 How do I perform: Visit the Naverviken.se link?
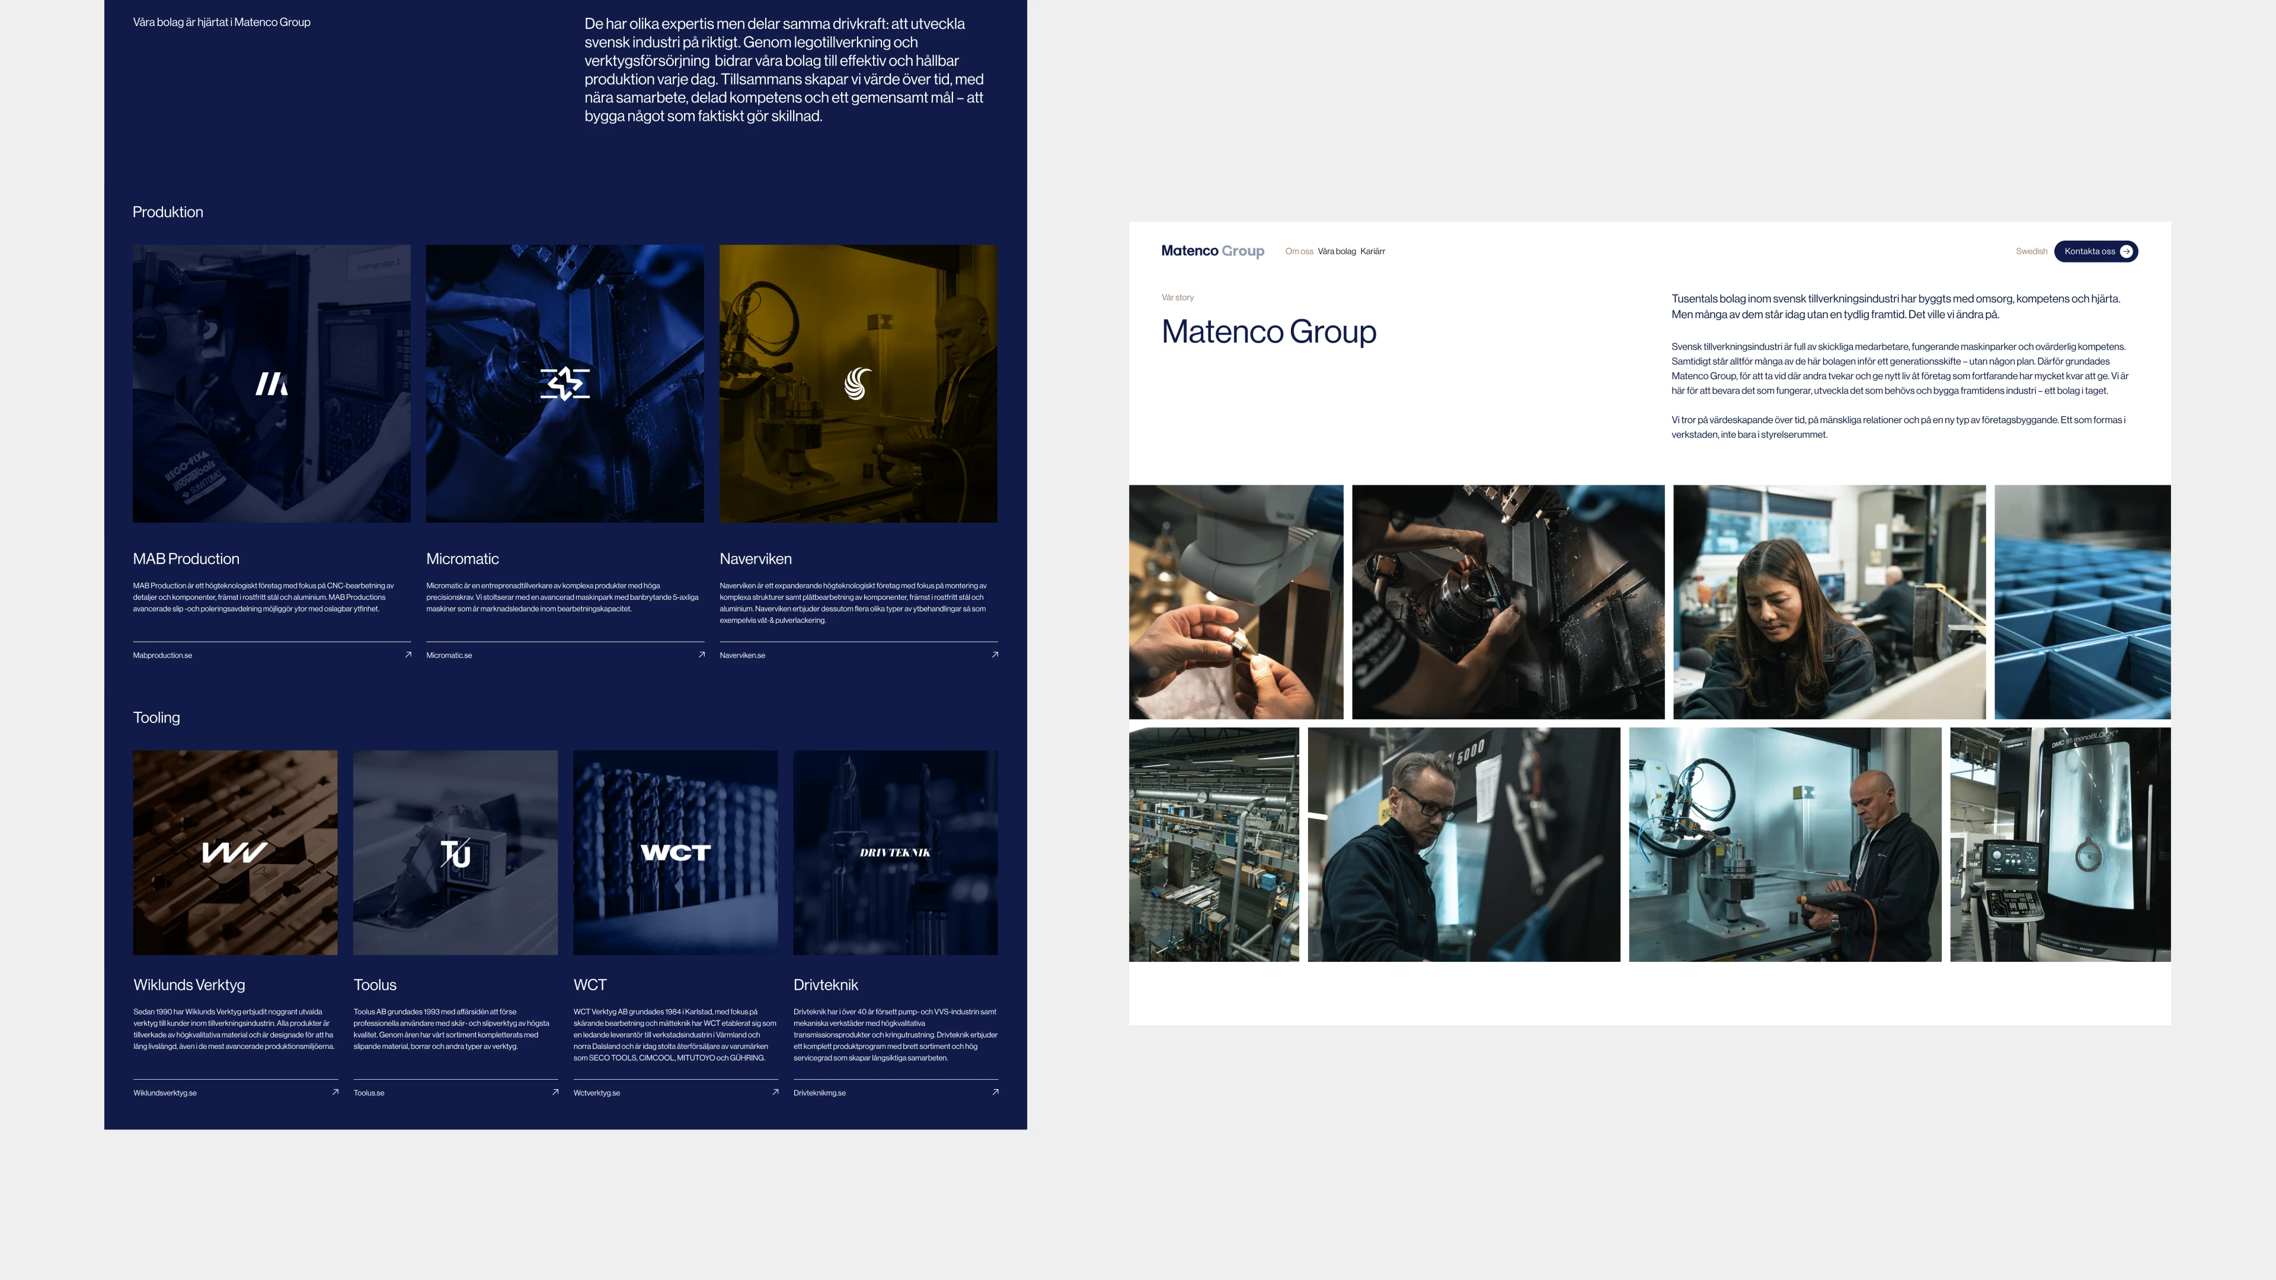[742, 655]
